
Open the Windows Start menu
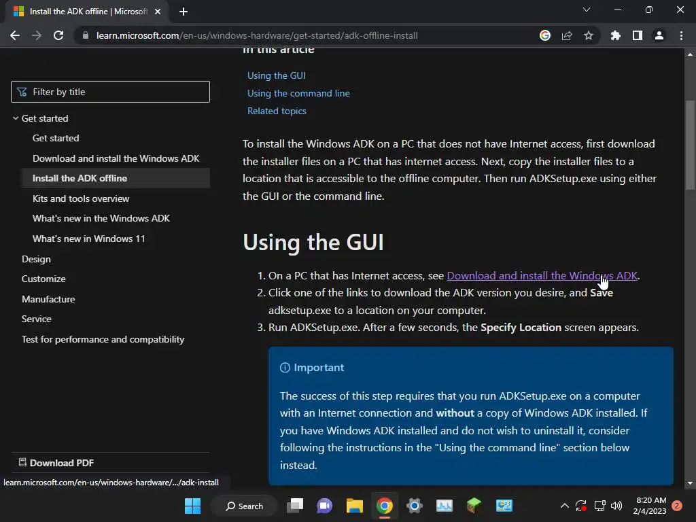(192, 506)
